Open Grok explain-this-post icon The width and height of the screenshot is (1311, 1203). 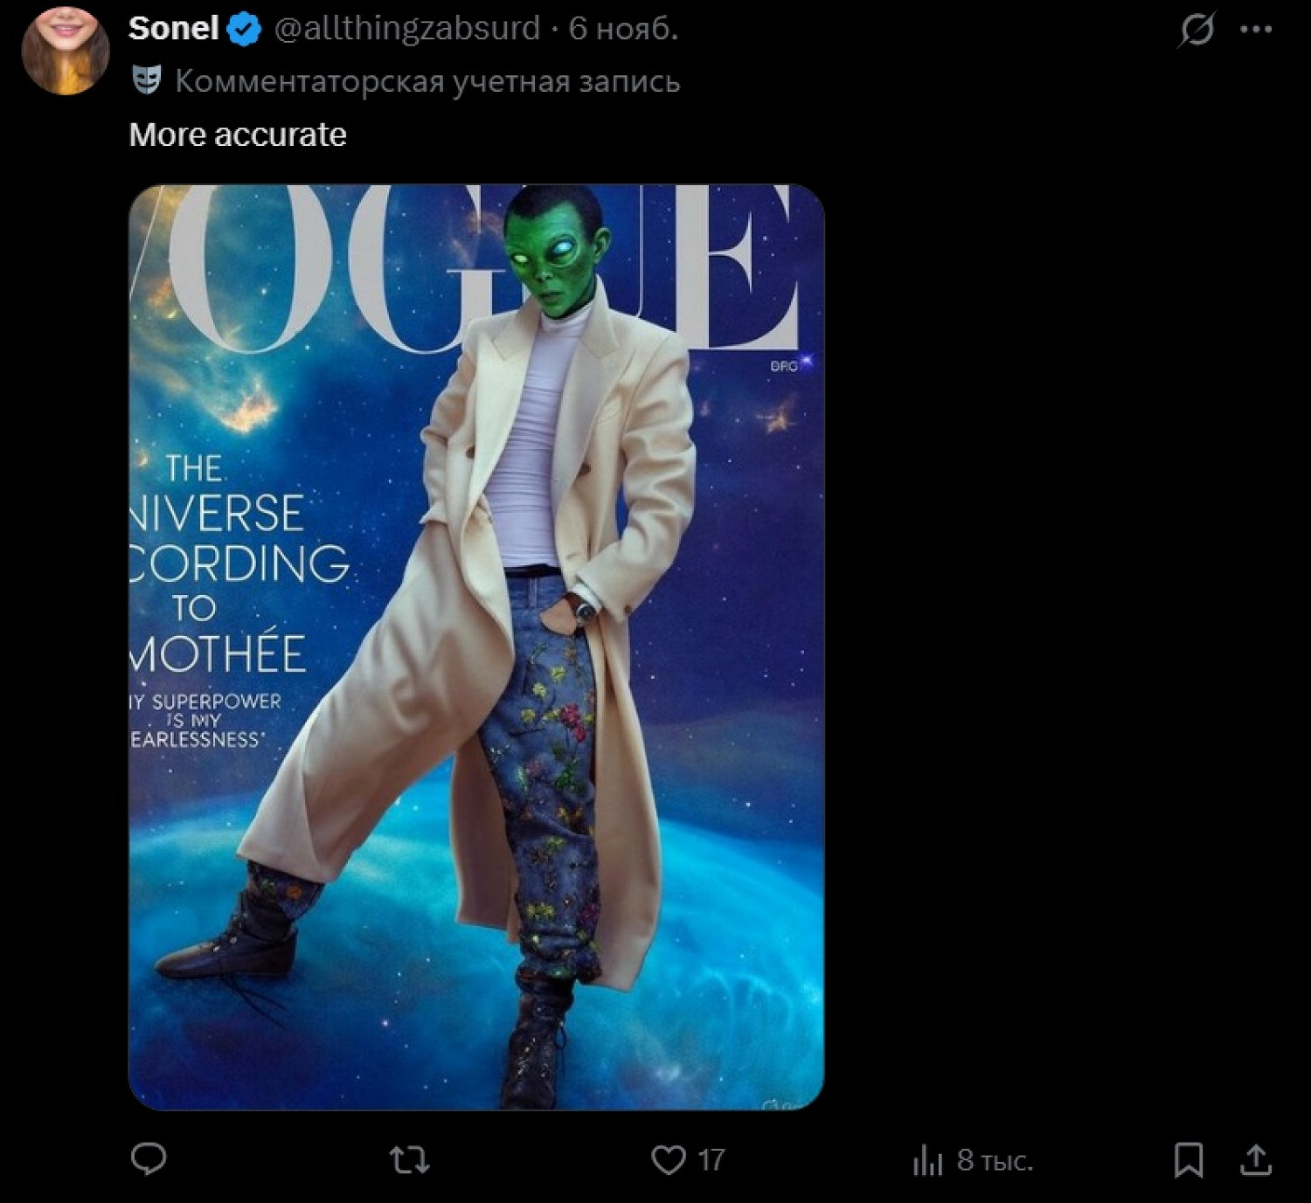(x=1196, y=31)
